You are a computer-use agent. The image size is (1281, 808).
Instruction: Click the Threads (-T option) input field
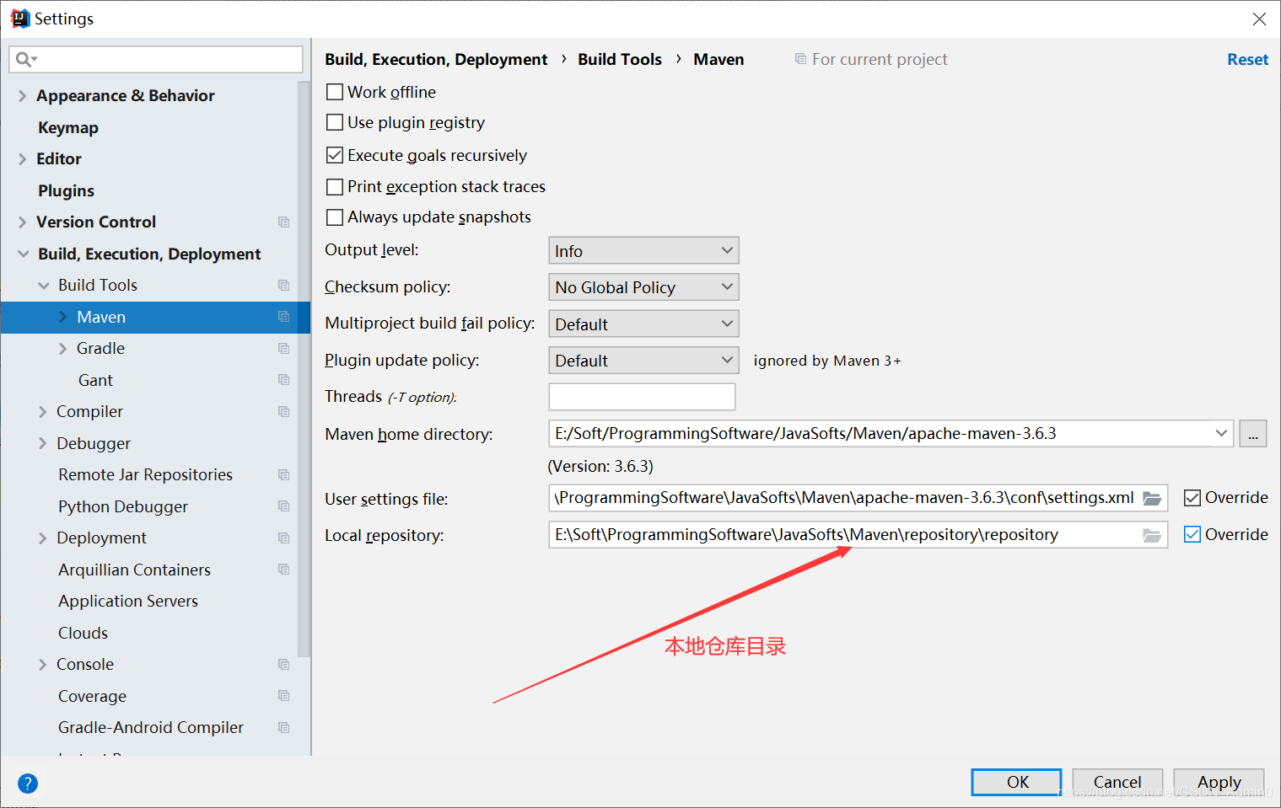(642, 397)
